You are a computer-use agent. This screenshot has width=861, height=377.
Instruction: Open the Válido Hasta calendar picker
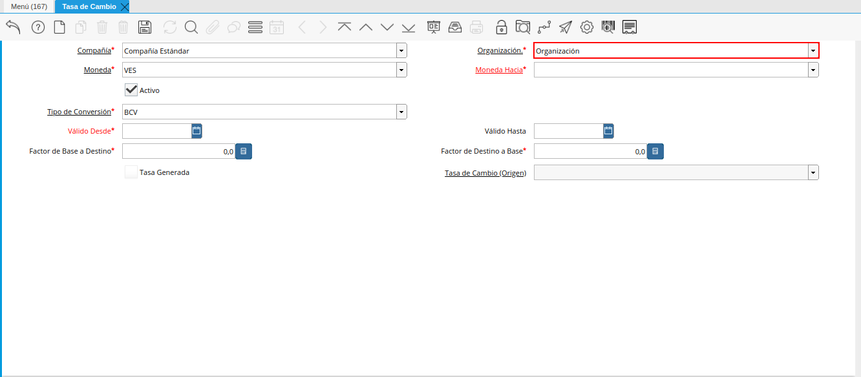608,131
